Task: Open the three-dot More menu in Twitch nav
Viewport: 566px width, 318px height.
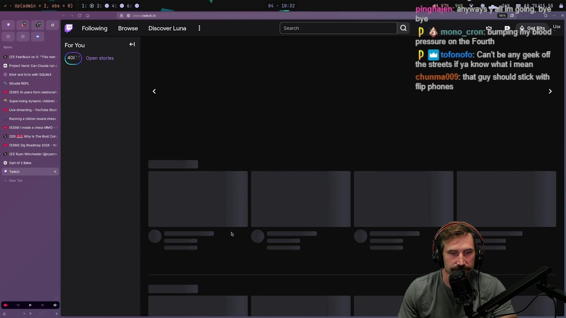Action: pyautogui.click(x=199, y=28)
